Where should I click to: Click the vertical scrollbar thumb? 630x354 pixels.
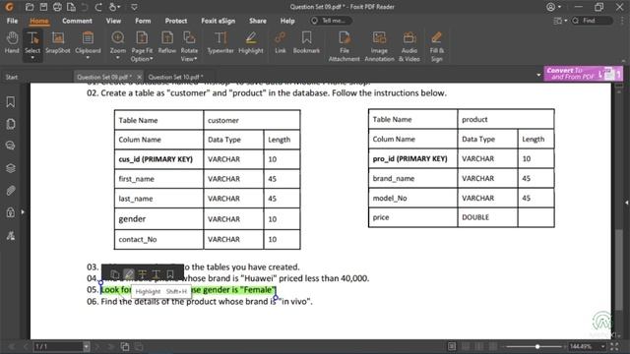coord(619,269)
